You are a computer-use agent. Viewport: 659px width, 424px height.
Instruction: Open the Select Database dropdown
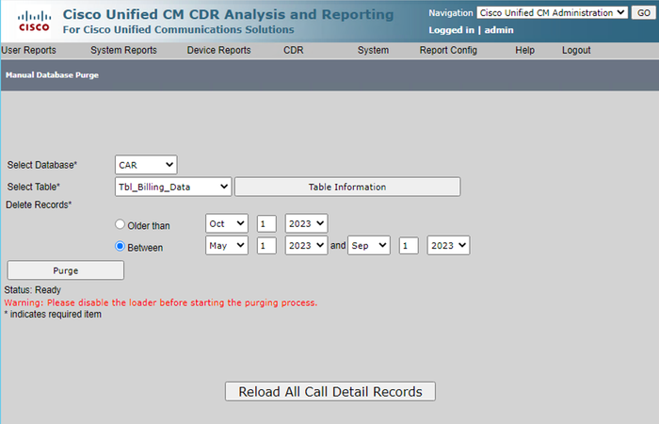tap(146, 165)
